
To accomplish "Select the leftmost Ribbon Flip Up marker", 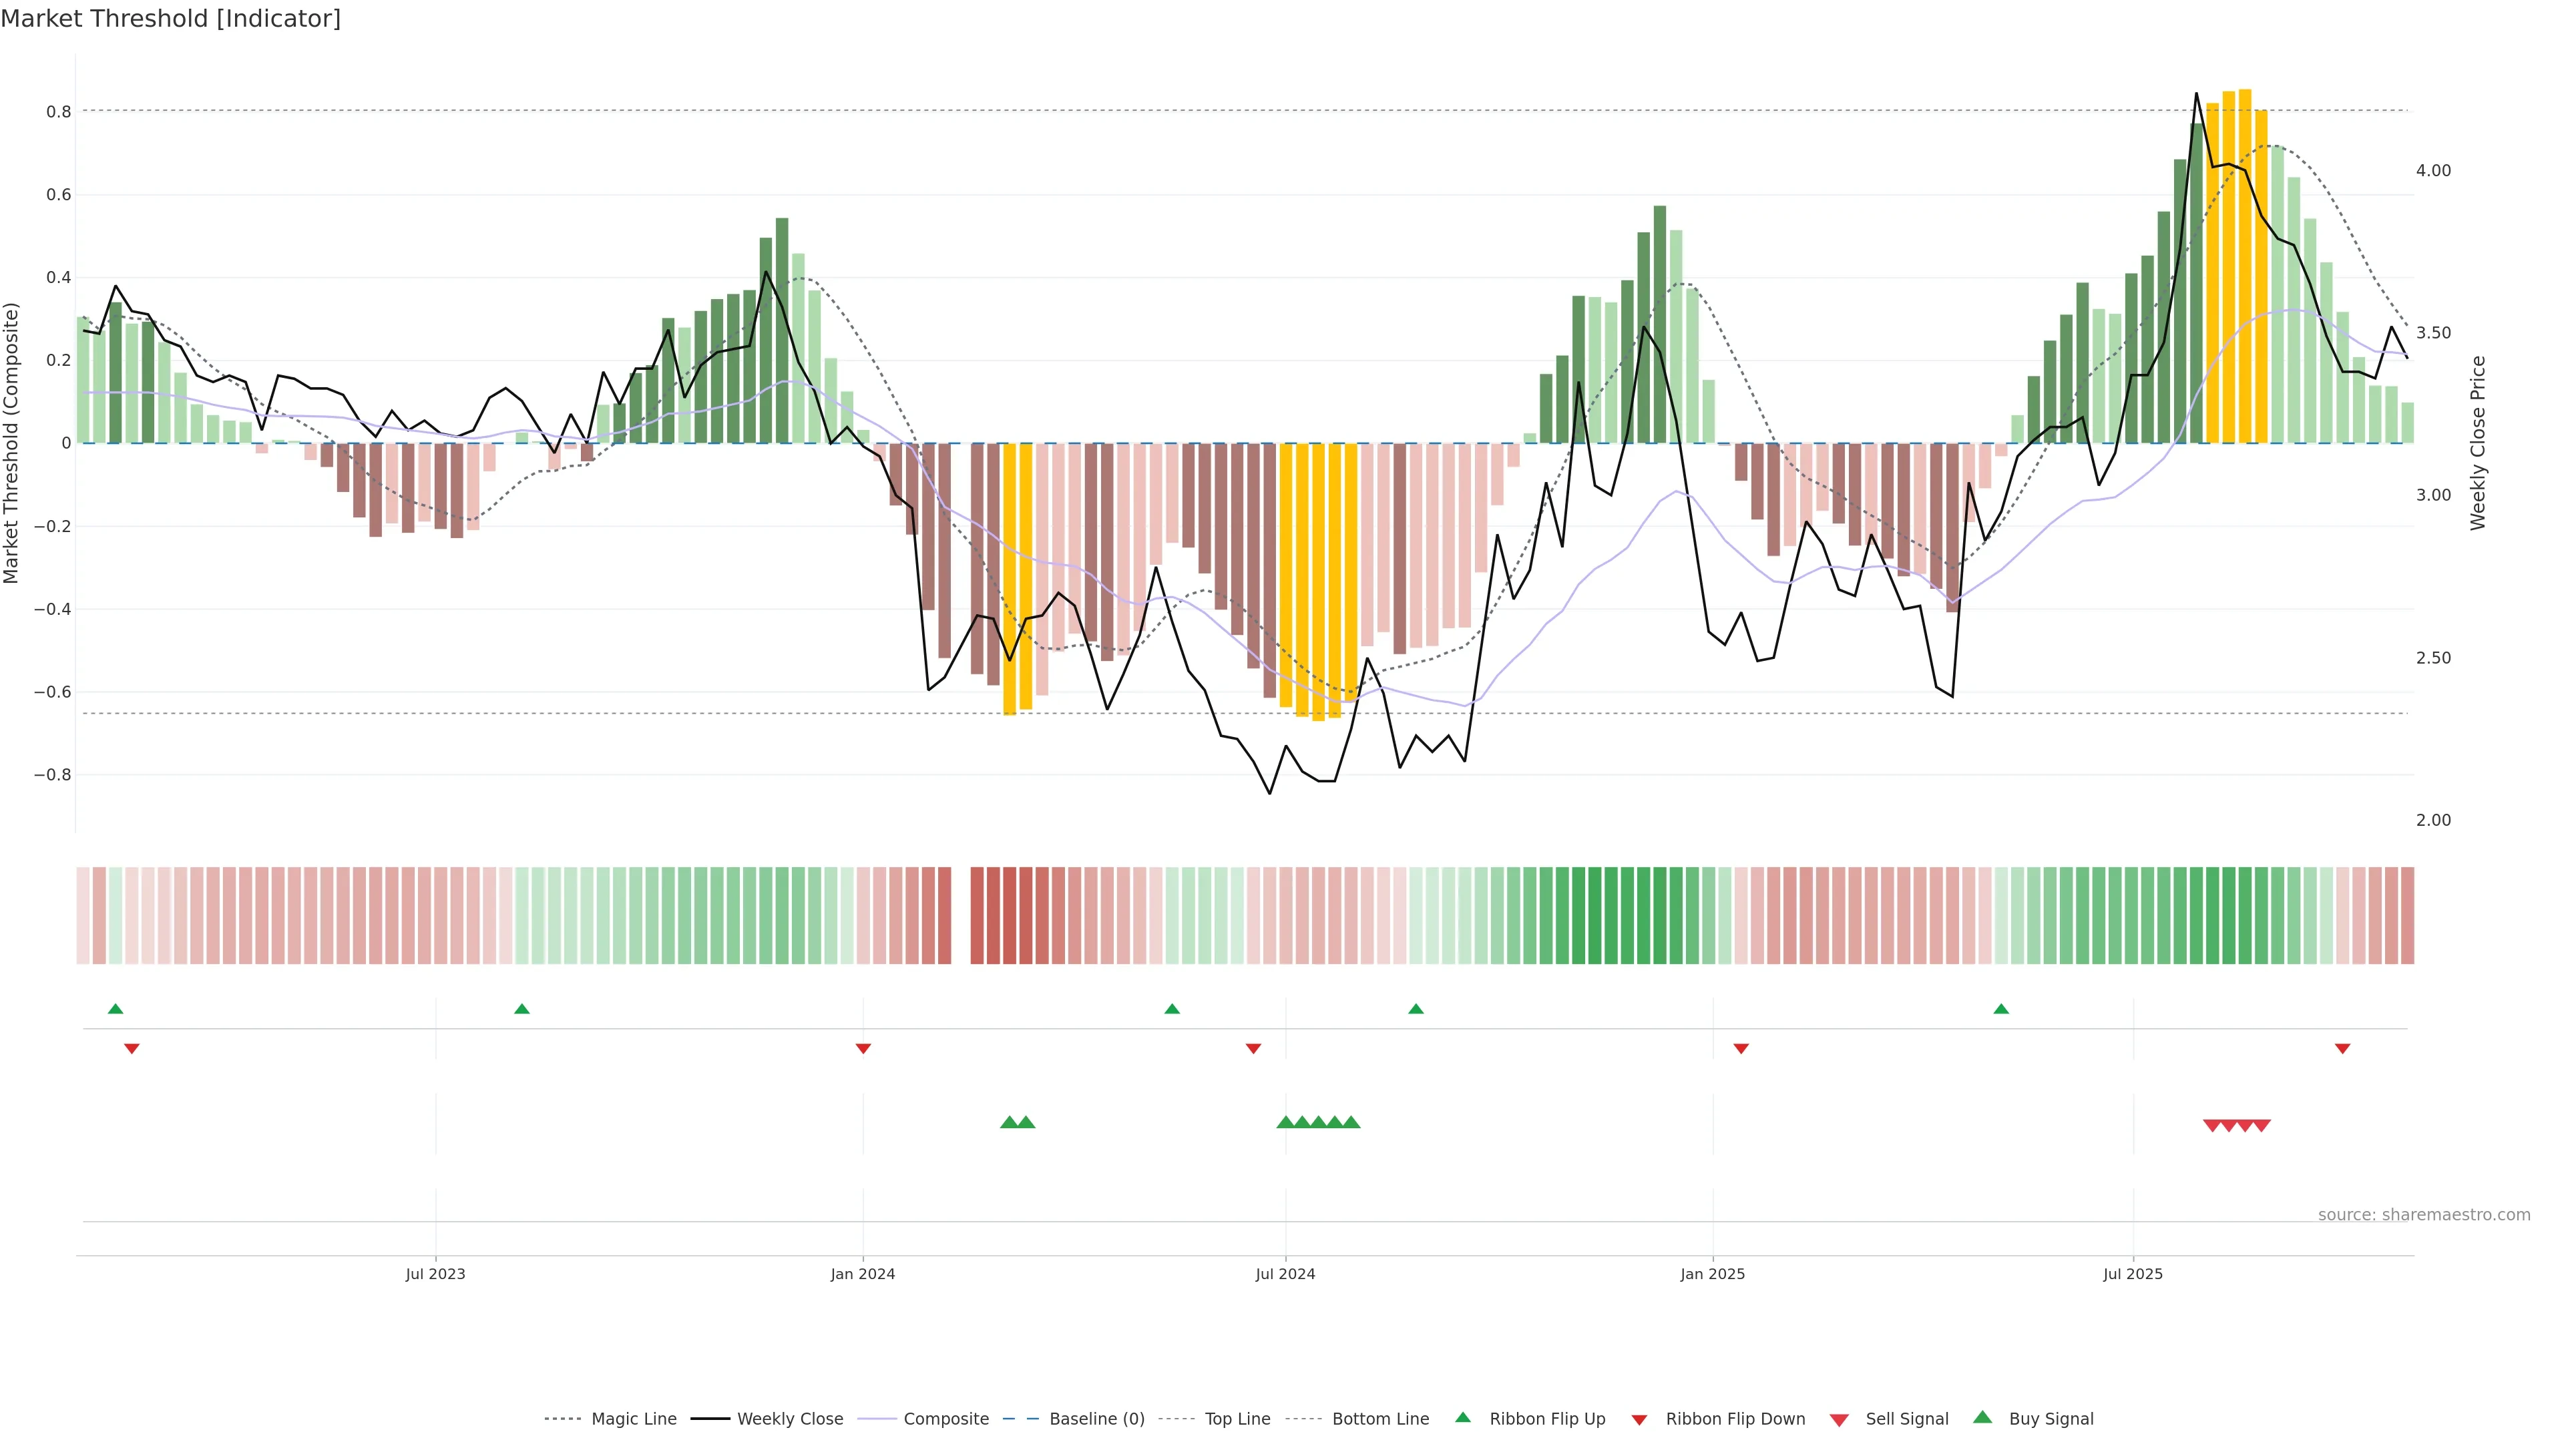I will pyautogui.click(x=116, y=1009).
